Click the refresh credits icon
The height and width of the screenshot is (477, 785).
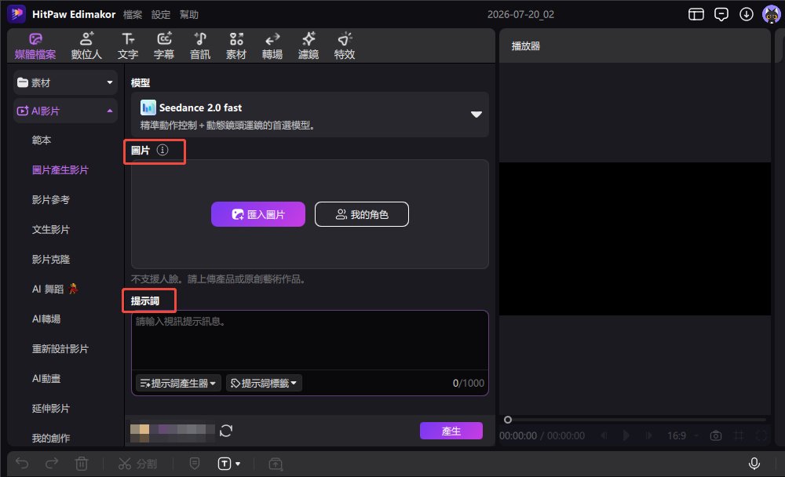(x=226, y=431)
